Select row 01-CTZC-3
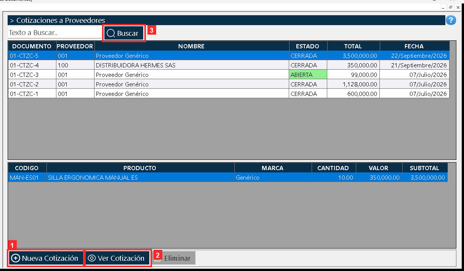This screenshot has height=271, width=464. coord(229,75)
